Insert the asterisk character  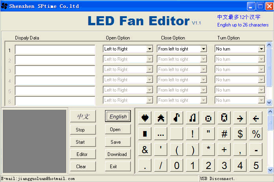(x=208, y=150)
